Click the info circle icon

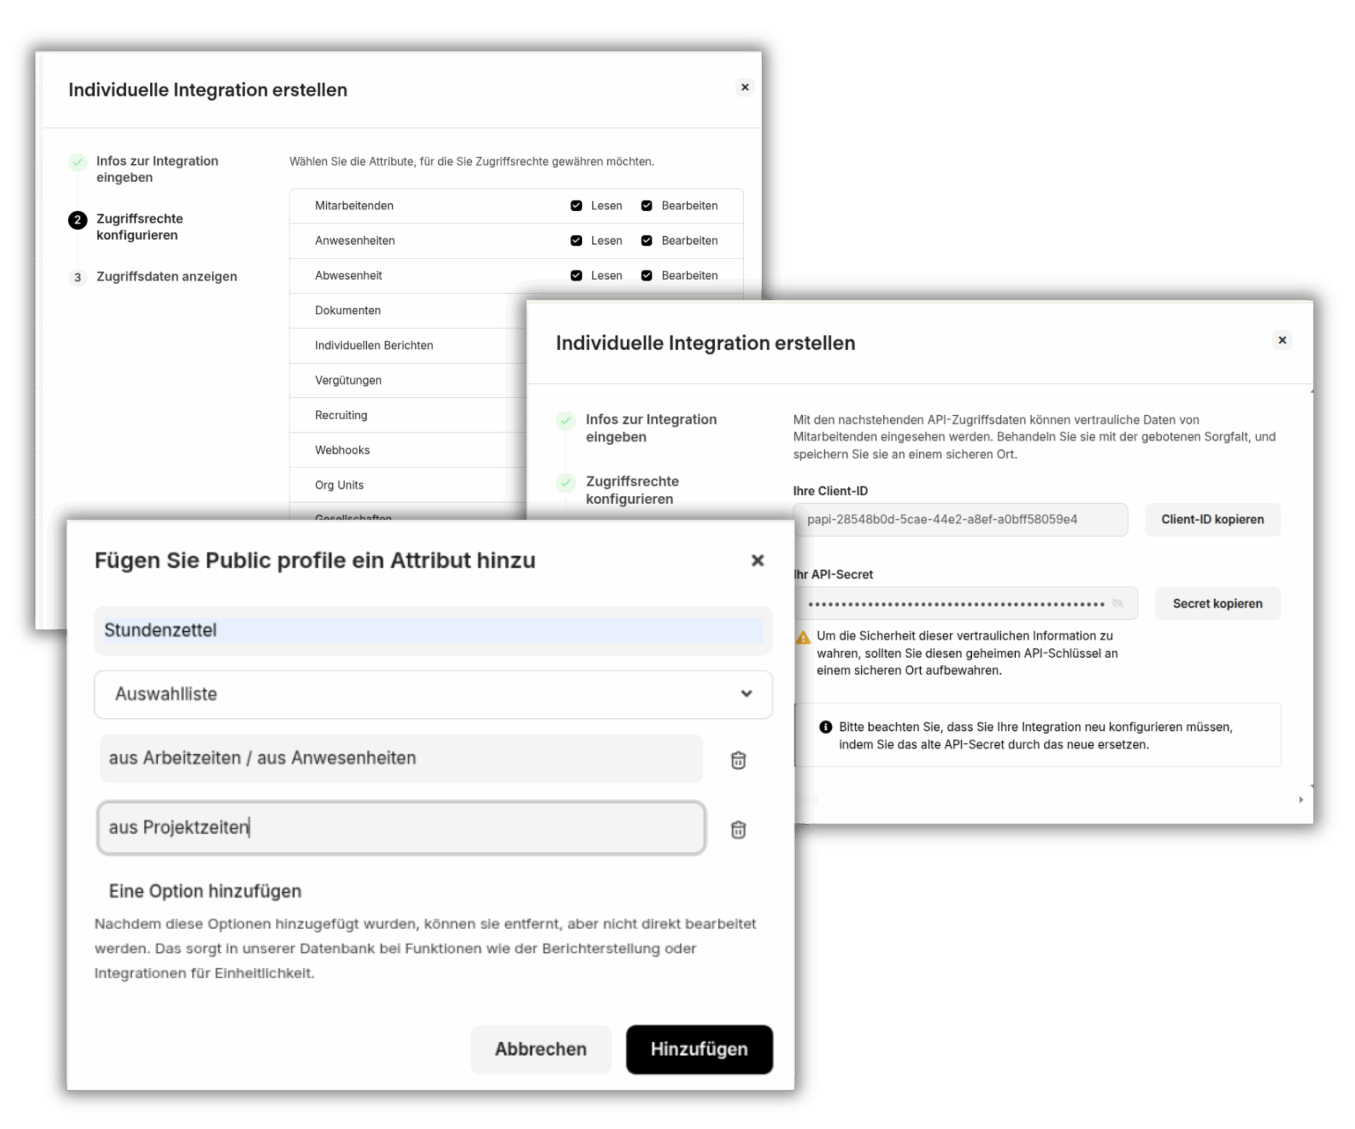pyautogui.click(x=825, y=727)
